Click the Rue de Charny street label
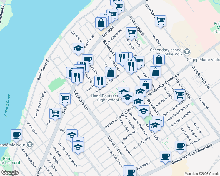The image size is (220, 176). click(141, 143)
